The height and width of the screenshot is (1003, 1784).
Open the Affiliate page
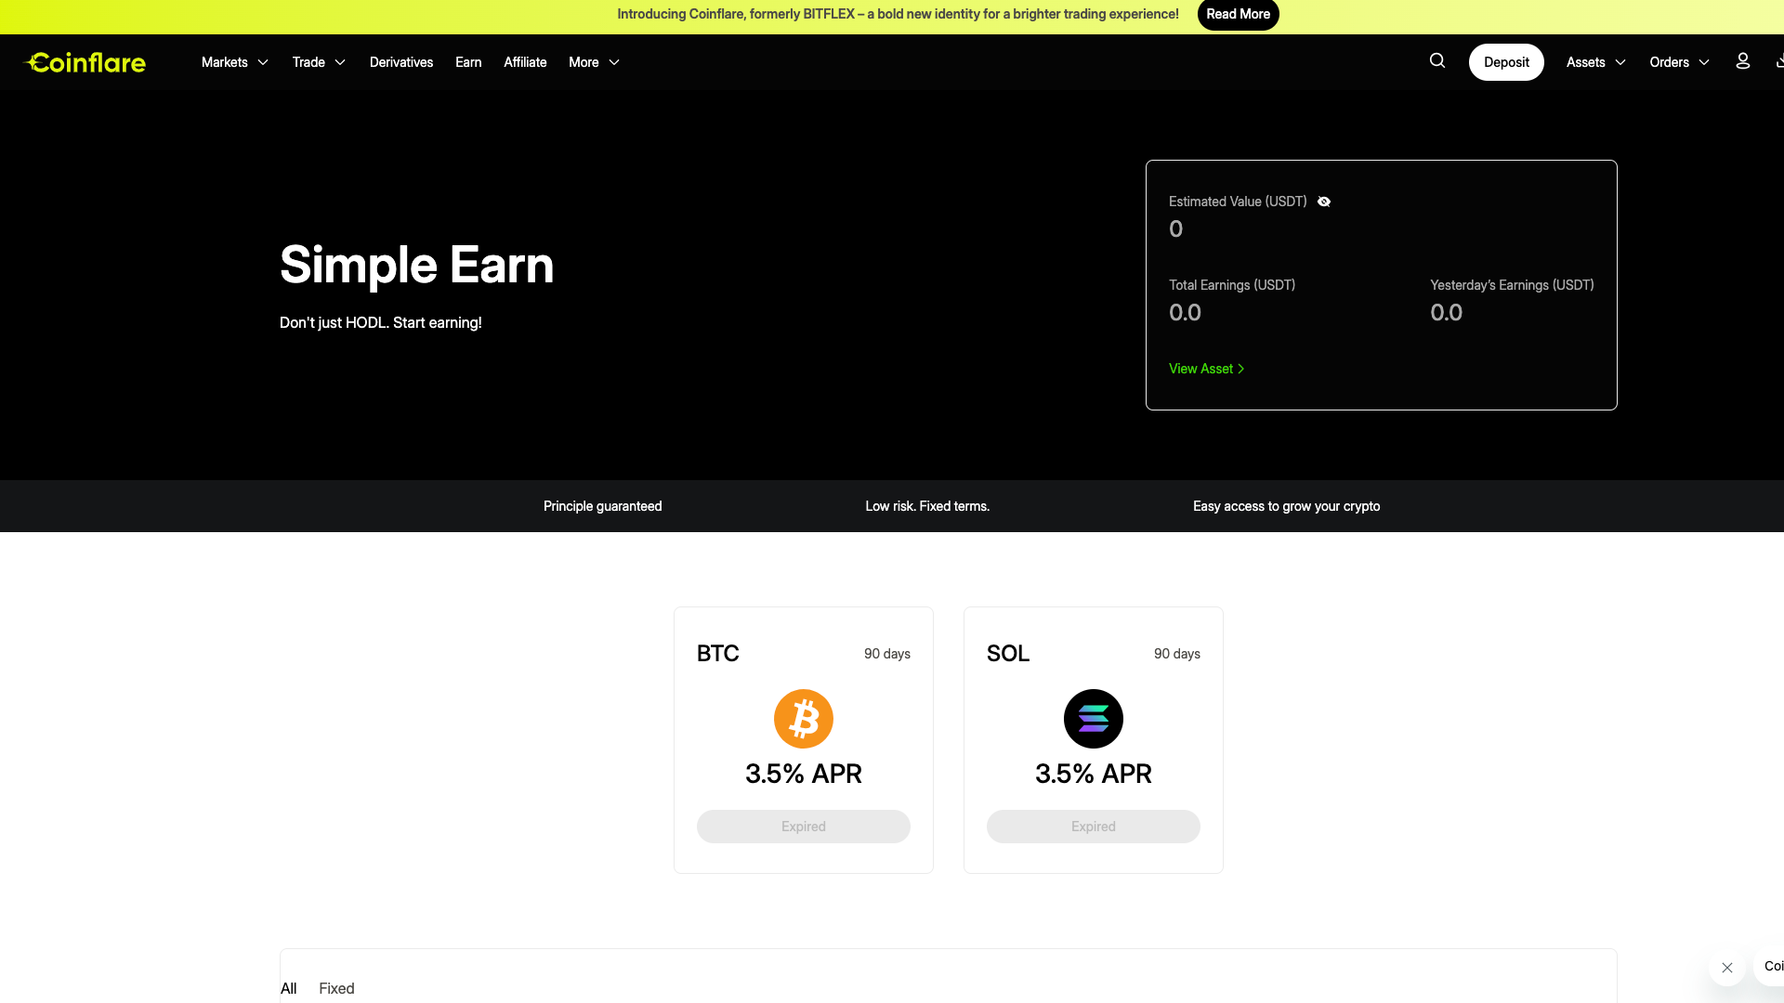pyautogui.click(x=525, y=62)
